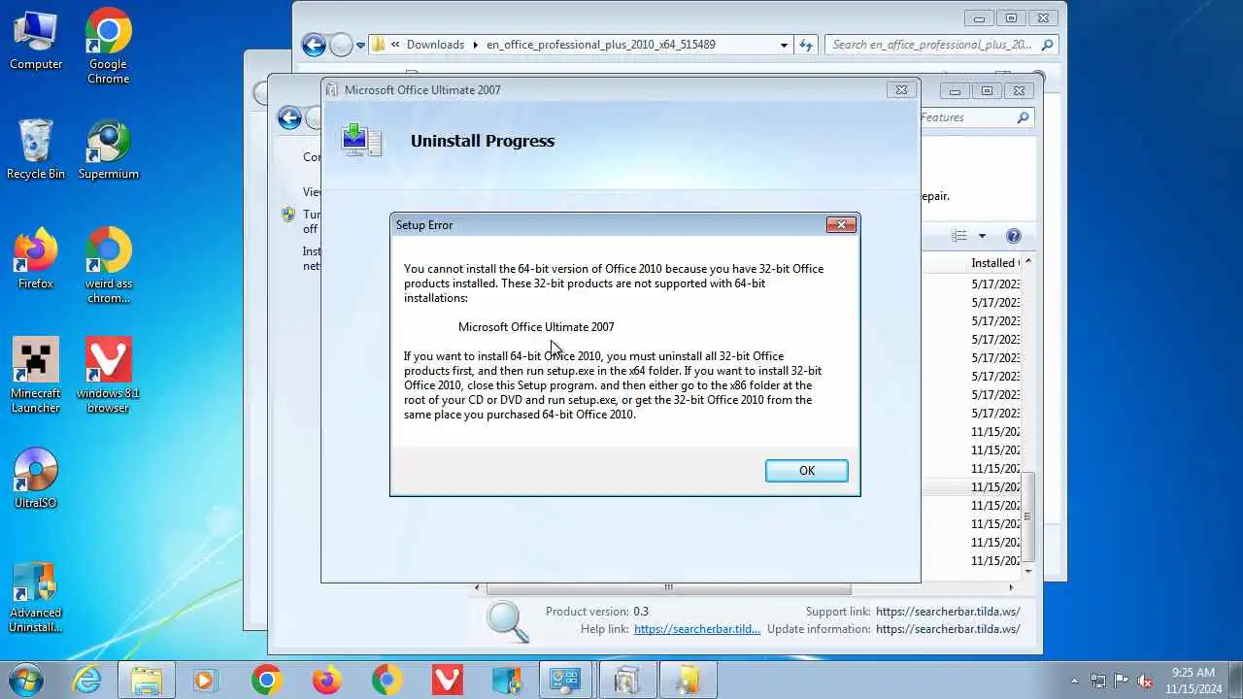Open the view options dropdown arrow
The height and width of the screenshot is (699, 1243).
point(982,236)
